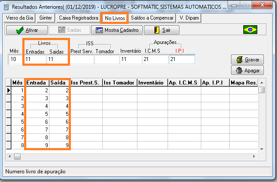Select the No Livros tab
This screenshot has width=277, height=182.
tap(115, 18)
